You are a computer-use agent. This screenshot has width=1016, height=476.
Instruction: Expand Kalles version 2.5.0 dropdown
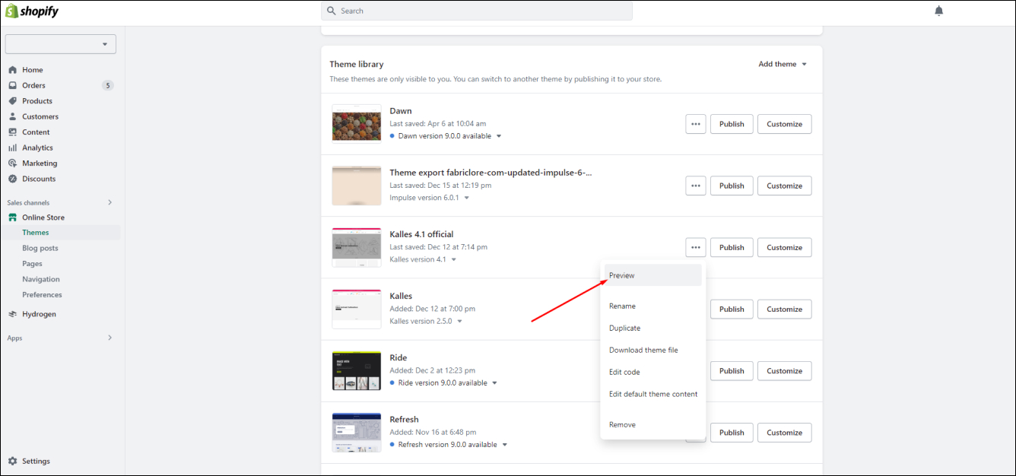[459, 321]
